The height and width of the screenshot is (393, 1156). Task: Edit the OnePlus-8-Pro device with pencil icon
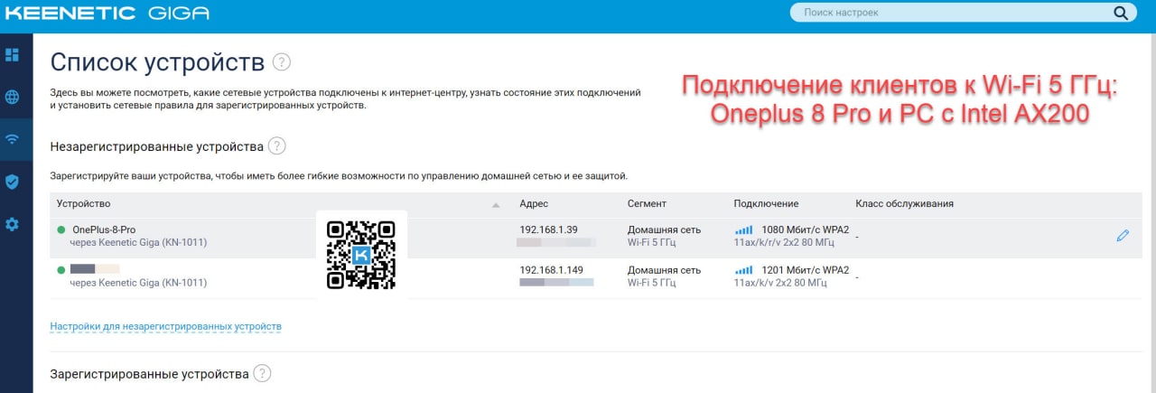coord(1123,236)
